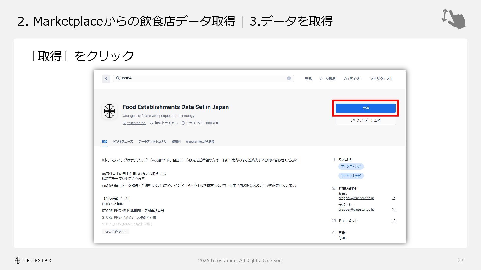
Task: Select the 使用例 tab
Action: 176,142
